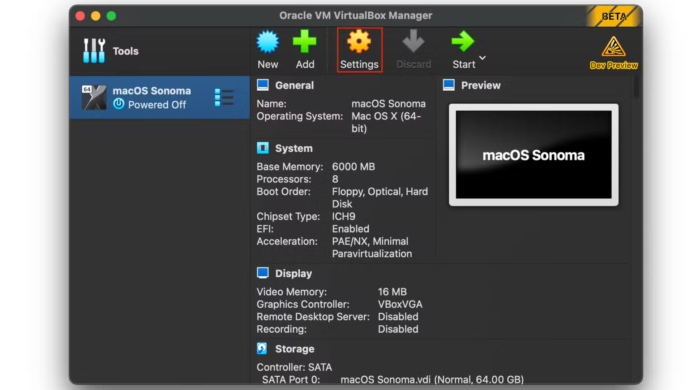Click the macOS Sonoma preview thumbnail
The height and width of the screenshot is (390, 694).
[534, 155]
